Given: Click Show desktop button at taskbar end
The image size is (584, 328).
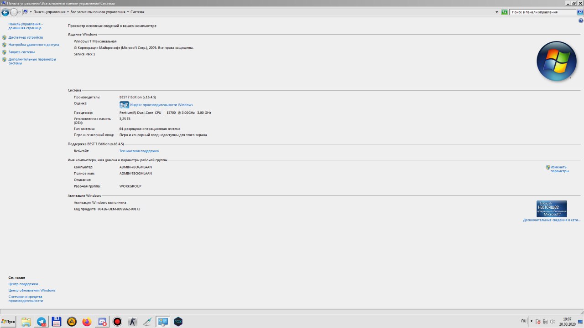Looking at the screenshot, I should pyautogui.click(x=581, y=322).
